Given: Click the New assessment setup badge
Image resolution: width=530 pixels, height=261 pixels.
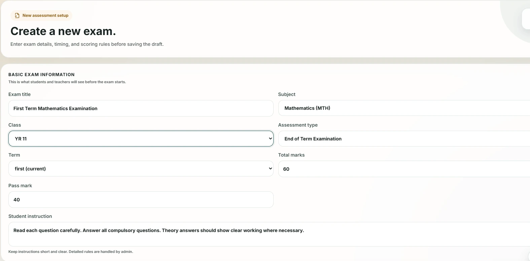Looking at the screenshot, I should point(41,15).
